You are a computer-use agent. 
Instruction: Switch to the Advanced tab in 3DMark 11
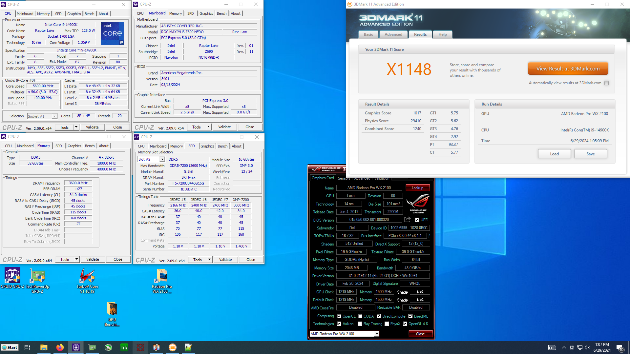(393, 34)
